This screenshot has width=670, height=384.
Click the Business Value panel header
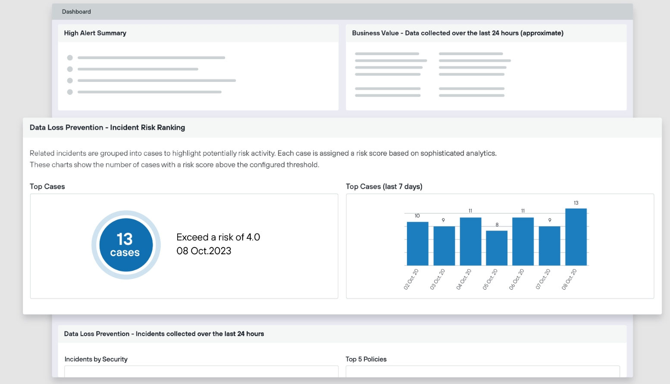tap(457, 33)
